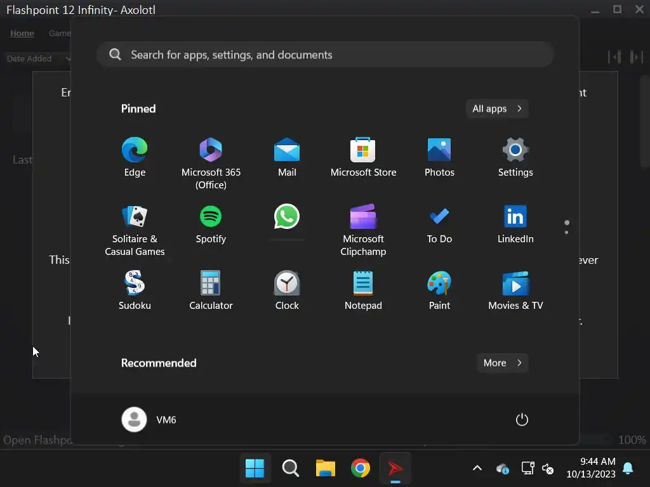Open LinkedIn

515,224
